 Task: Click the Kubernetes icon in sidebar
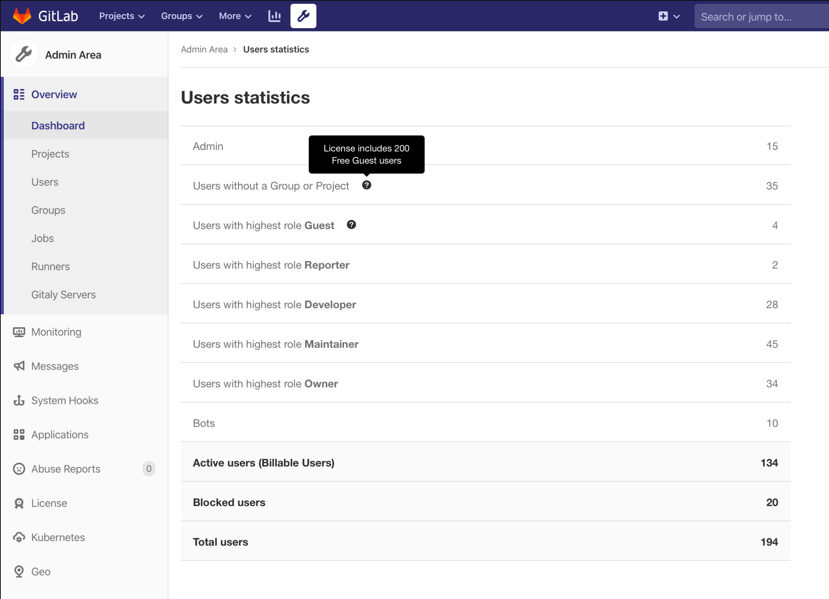[19, 537]
